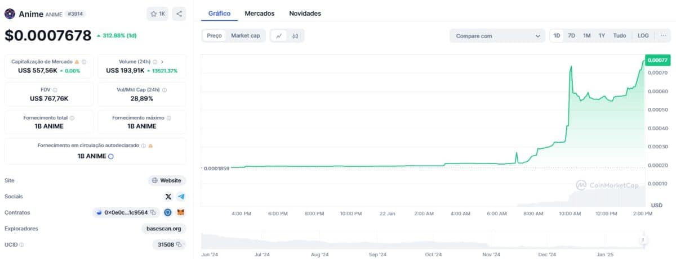This screenshot has width=676, height=259.
Task: Switch chart to candlestick view icon
Action: (295, 36)
